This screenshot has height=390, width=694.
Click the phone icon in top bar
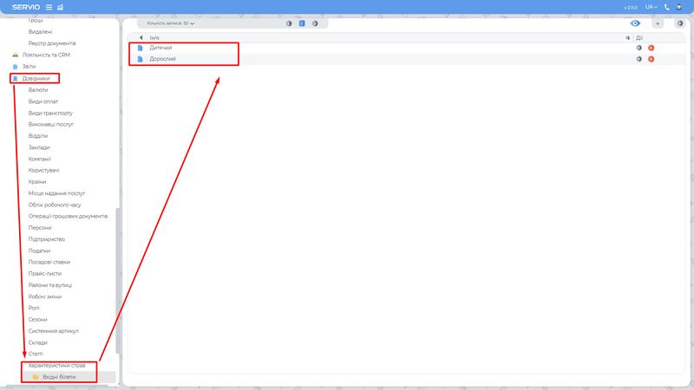click(667, 7)
